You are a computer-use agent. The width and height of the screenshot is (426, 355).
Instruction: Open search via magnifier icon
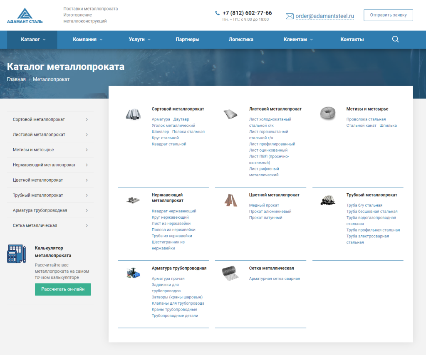[395, 39]
